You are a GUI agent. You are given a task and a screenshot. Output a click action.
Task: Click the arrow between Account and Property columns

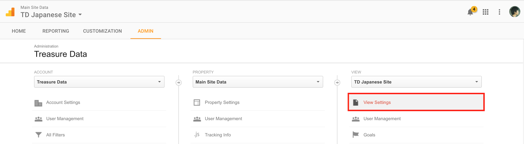click(179, 83)
